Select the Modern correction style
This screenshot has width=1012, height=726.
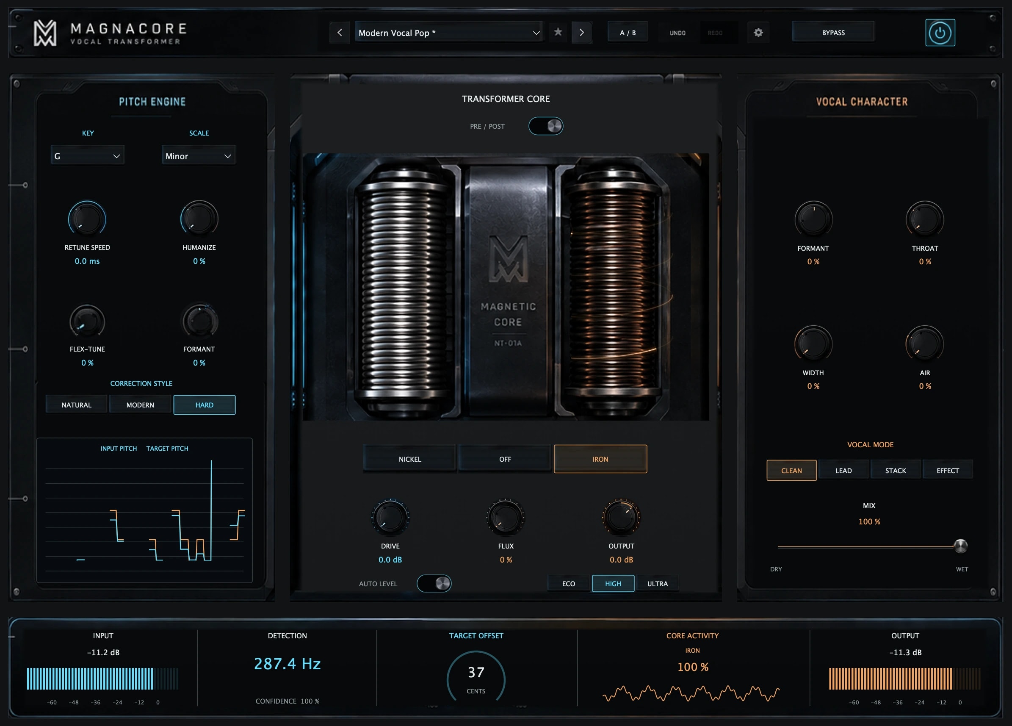pyautogui.click(x=140, y=405)
